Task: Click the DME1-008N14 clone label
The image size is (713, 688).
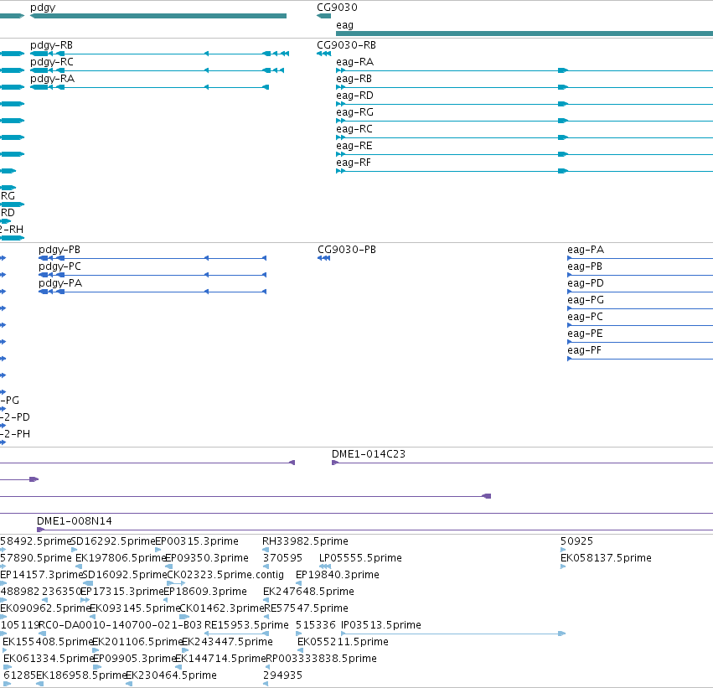Action: [74, 521]
